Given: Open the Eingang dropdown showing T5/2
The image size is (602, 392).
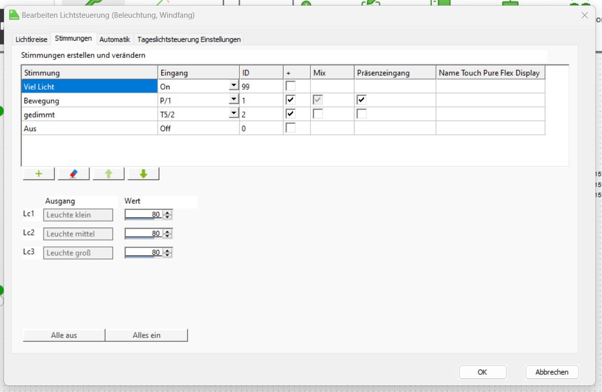Looking at the screenshot, I should point(233,115).
